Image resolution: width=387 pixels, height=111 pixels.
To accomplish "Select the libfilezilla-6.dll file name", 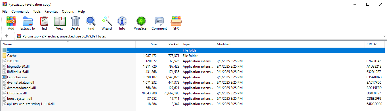I will point(18,72).
